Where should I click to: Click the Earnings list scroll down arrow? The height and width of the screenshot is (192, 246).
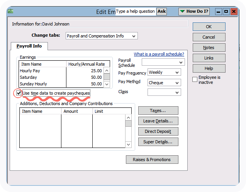(x=107, y=84)
